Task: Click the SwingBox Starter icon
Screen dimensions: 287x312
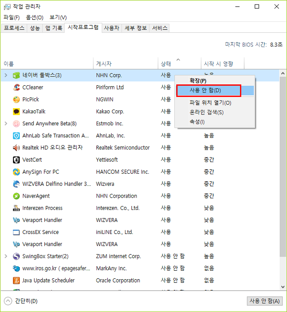Action: (16, 256)
